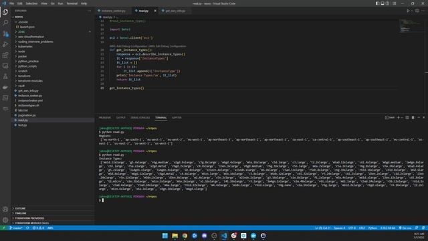Show errors and warnings count in status bar

[x=38, y=228]
